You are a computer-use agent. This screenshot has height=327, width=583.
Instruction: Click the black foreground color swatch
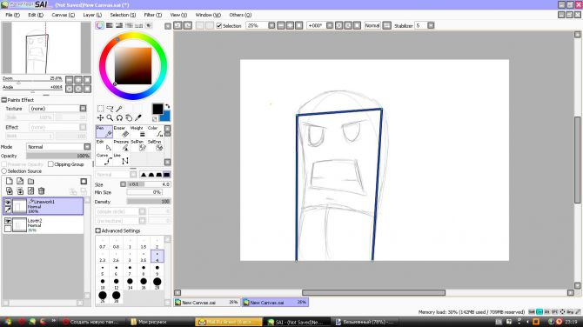(x=157, y=109)
